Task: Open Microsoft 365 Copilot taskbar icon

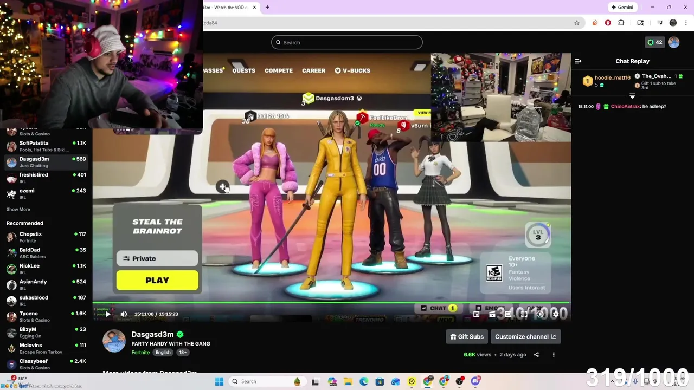Action: click(332, 381)
